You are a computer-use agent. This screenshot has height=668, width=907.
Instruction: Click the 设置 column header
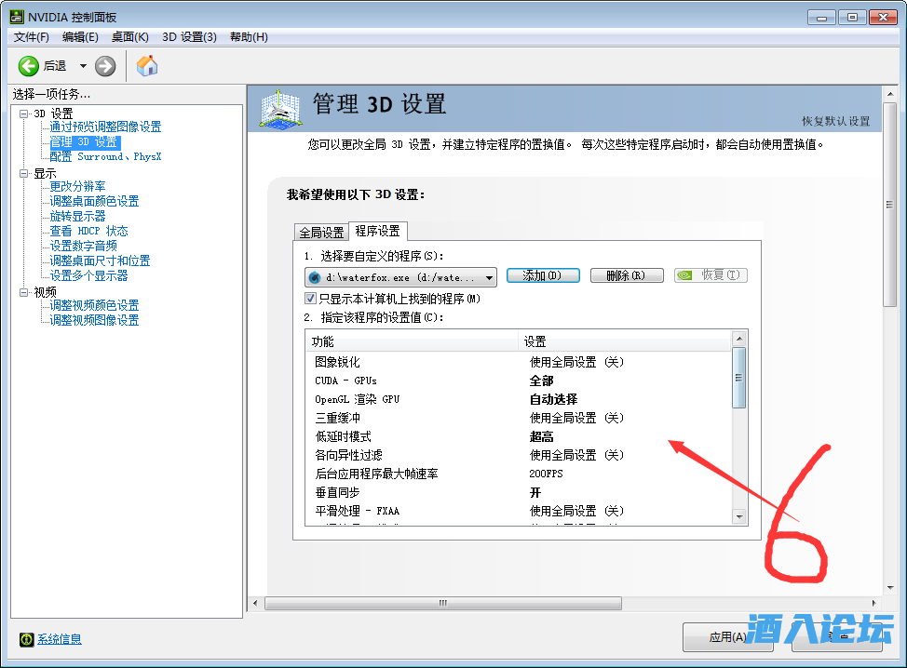tap(625, 341)
